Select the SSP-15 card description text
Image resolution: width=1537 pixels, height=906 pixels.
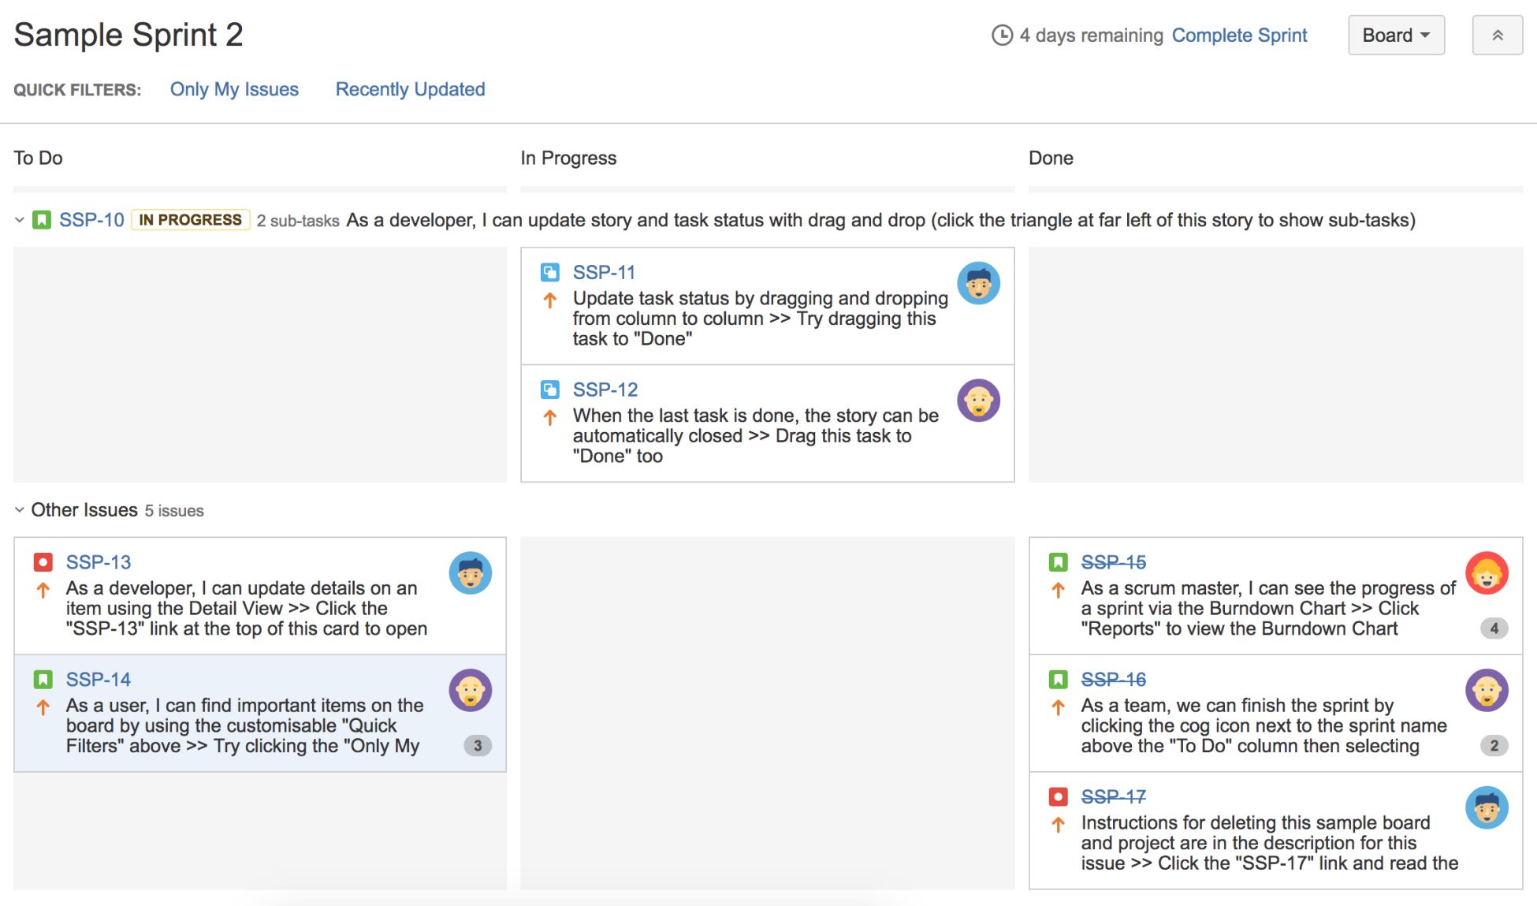point(1268,609)
